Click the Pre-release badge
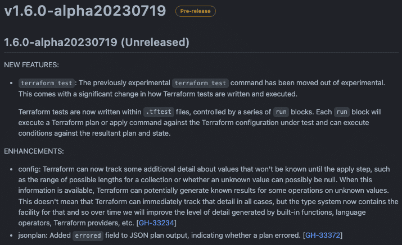Image resolution: width=402 pixels, height=245 pixels. 195,11
